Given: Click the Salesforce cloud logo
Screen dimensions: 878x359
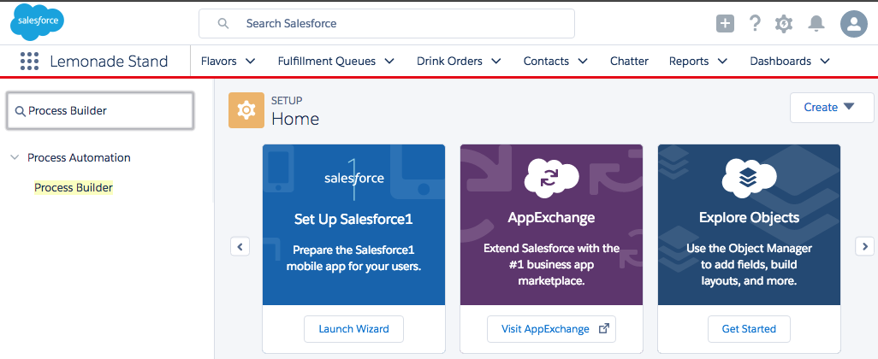Looking at the screenshot, I should [x=37, y=22].
